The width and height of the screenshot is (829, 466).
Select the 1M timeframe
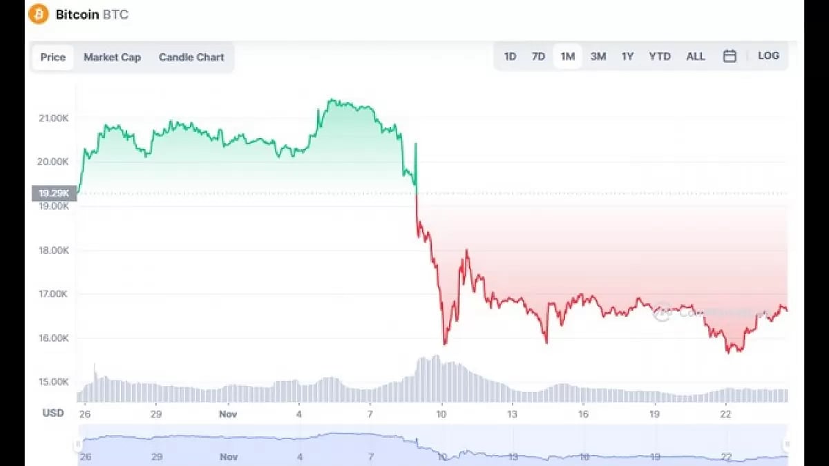567,56
